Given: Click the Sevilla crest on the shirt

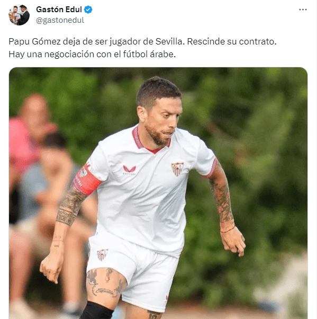Looking at the screenshot, I should click(x=177, y=169).
